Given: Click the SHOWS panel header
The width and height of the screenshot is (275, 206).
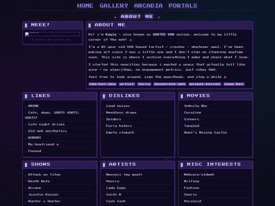Looking at the screenshot, I should [60, 165].
